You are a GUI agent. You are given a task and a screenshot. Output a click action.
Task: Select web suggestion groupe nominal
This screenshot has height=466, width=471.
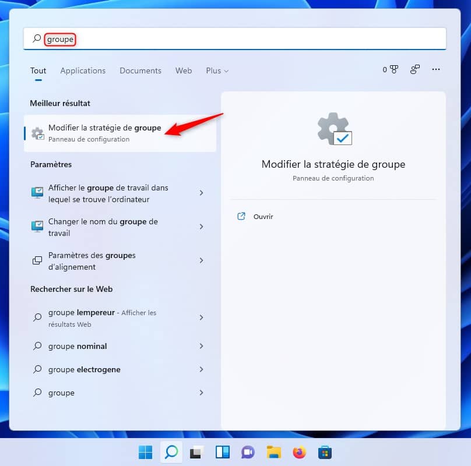coord(120,346)
